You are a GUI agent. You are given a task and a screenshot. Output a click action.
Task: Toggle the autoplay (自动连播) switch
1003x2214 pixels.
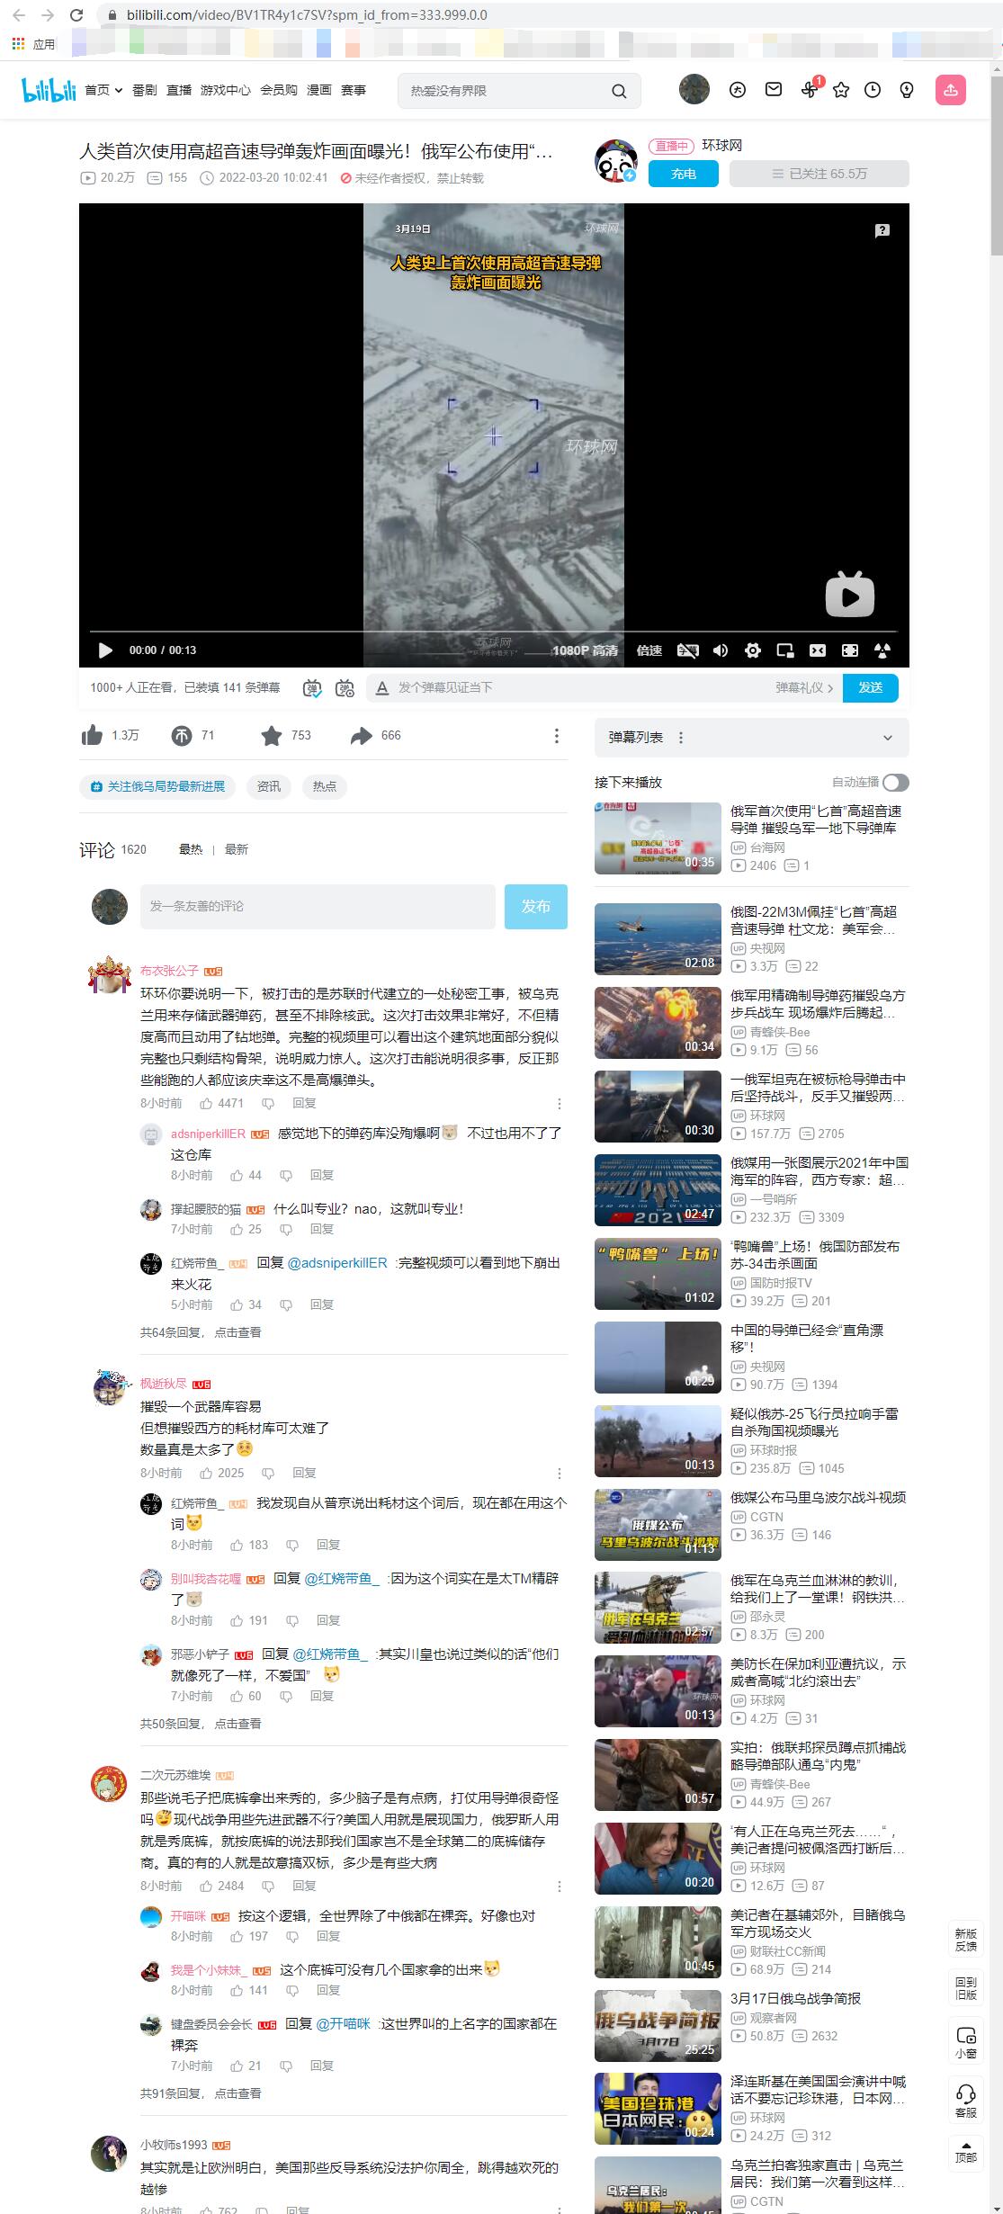pos(895,783)
